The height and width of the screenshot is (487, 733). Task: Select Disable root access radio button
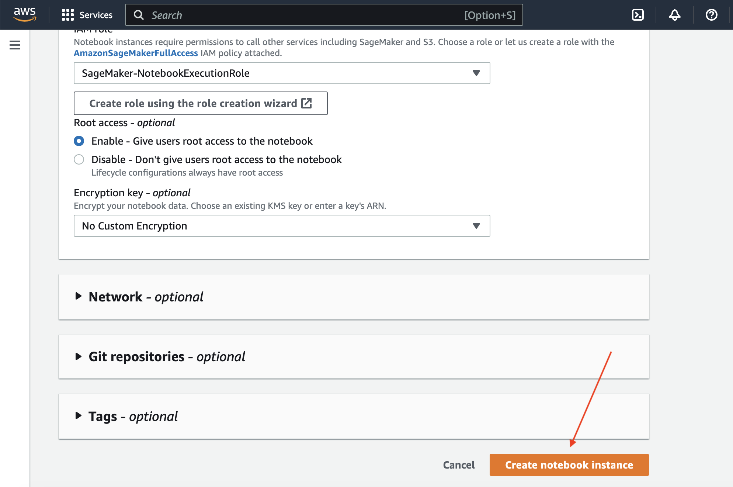(79, 159)
